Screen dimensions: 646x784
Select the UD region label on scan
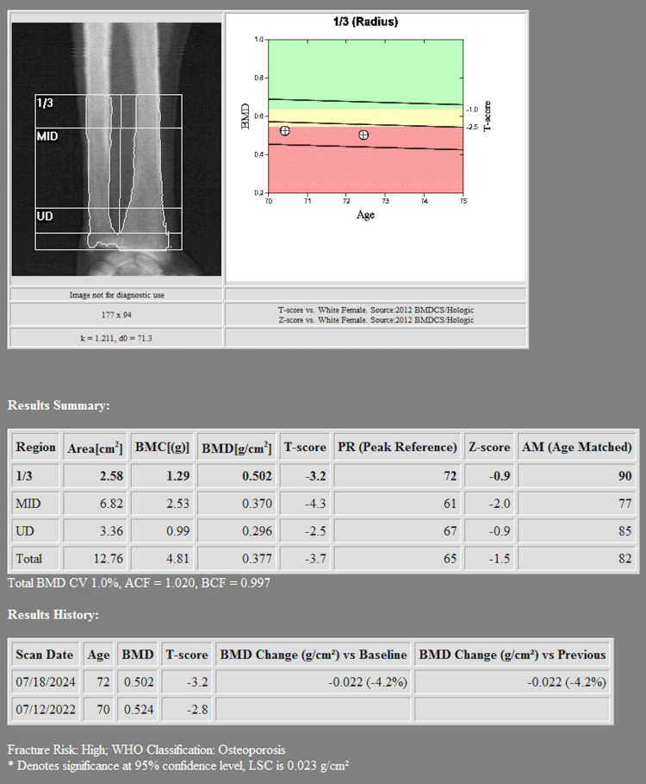click(45, 216)
